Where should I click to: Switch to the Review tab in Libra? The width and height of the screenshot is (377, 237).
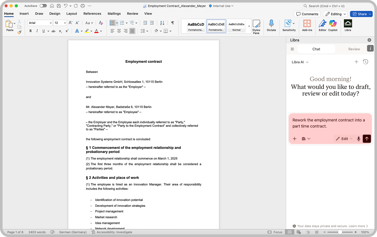(x=354, y=49)
